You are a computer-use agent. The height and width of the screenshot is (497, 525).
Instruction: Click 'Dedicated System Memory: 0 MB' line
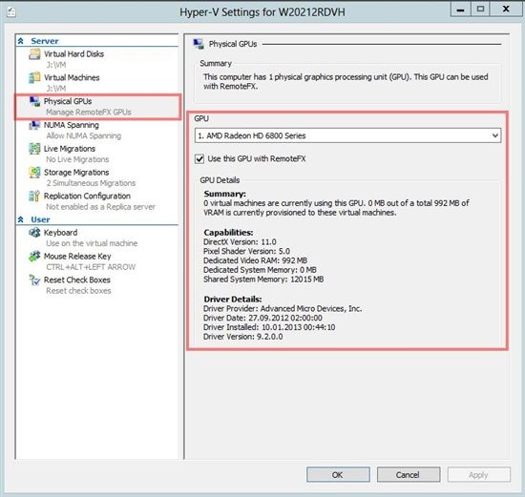260,270
